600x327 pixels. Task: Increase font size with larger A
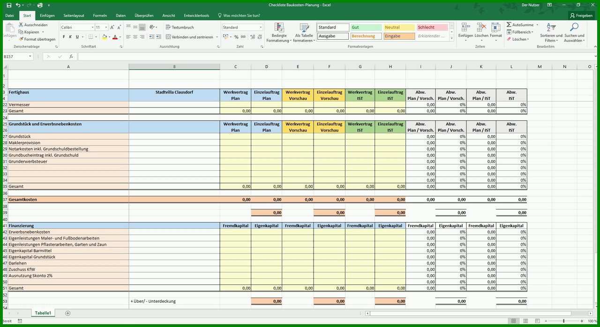(112, 28)
